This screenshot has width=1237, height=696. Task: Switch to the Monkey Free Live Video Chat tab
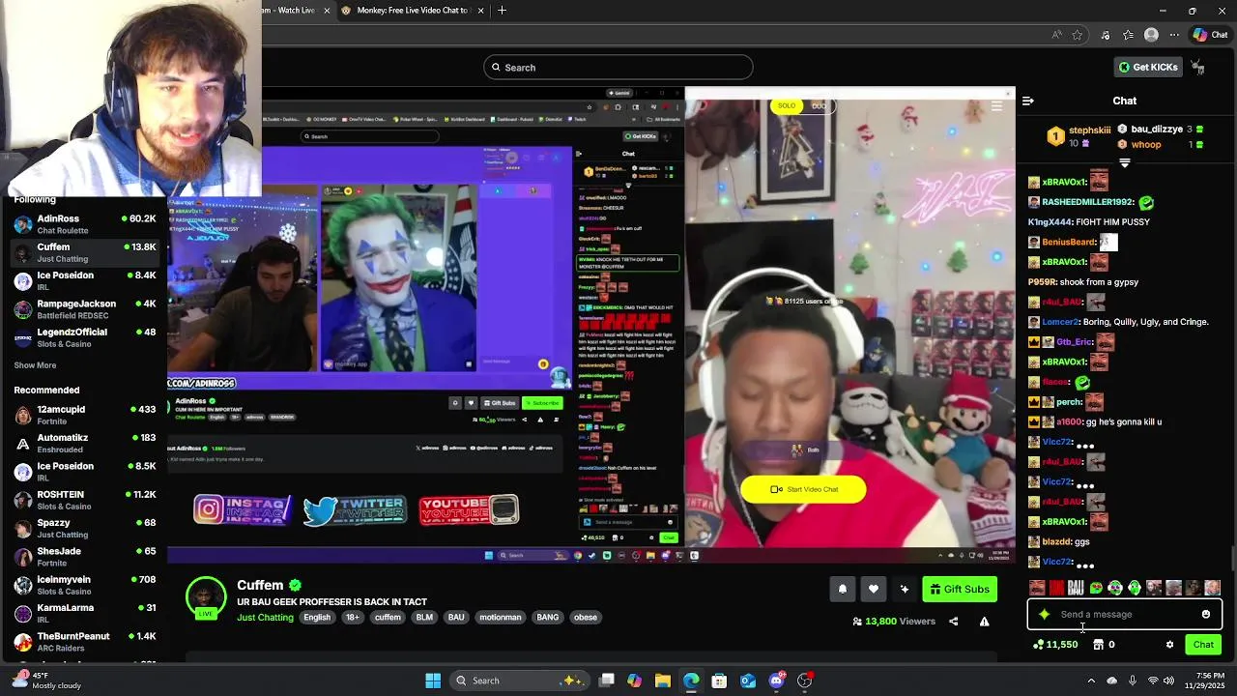pyautogui.click(x=412, y=11)
